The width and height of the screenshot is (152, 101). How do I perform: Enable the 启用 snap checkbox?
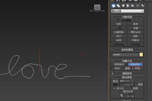pos(136,84)
